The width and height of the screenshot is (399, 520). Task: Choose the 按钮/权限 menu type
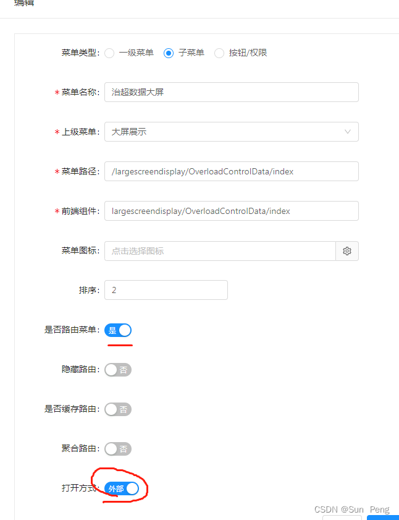click(219, 53)
